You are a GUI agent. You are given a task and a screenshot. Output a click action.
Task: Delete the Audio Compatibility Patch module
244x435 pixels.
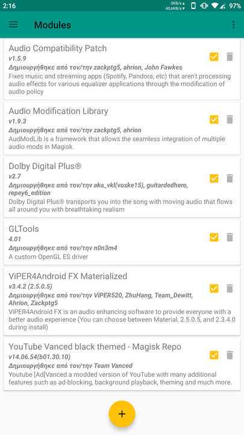point(230,57)
